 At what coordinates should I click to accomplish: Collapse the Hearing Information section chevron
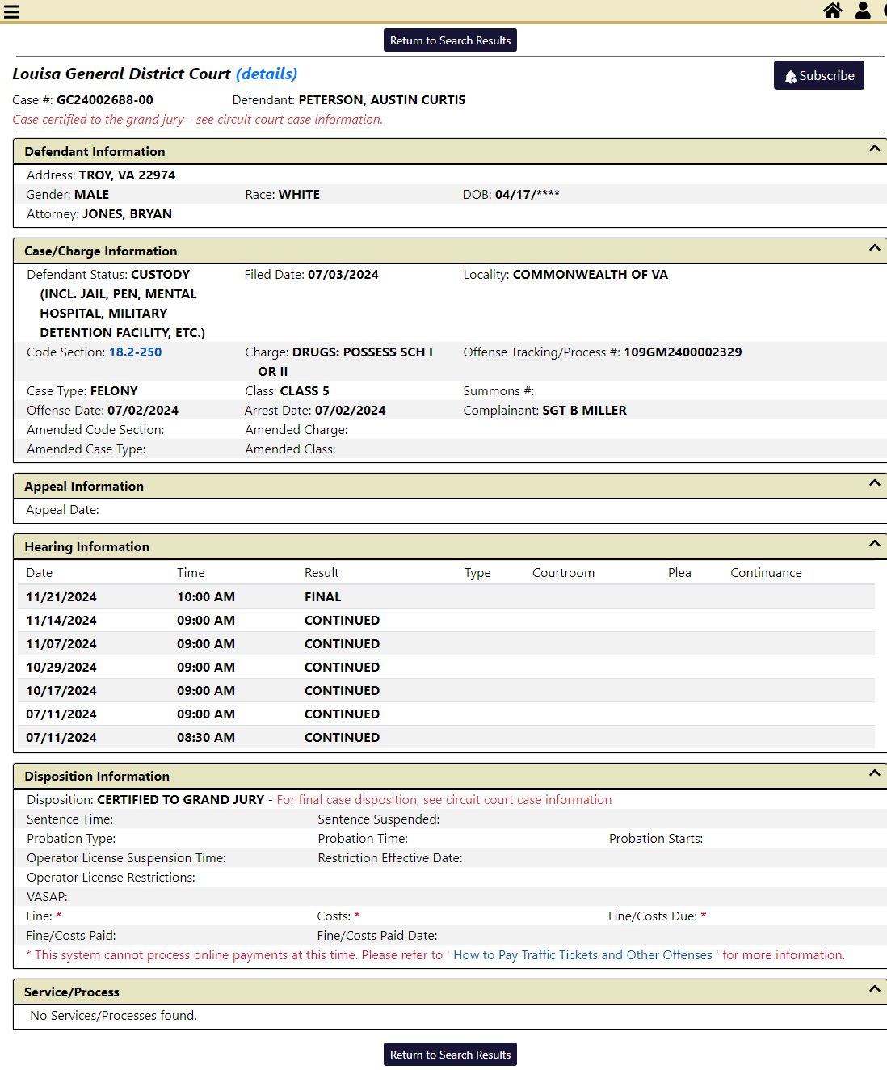[x=874, y=544]
